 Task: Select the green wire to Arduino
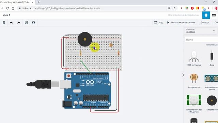point(86,67)
